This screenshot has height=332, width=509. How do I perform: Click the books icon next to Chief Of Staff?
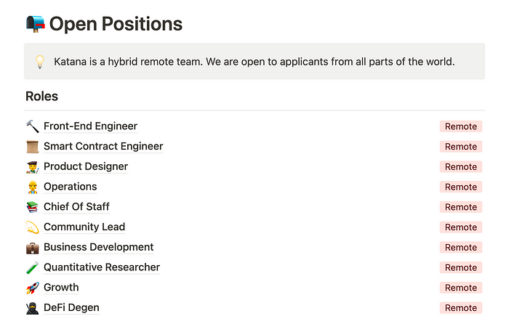pos(33,207)
